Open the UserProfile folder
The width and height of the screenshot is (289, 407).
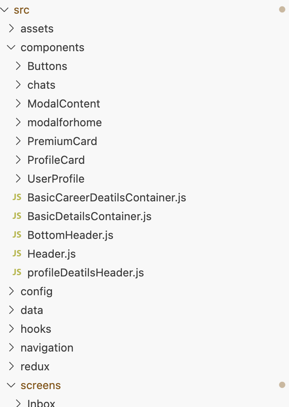56,179
